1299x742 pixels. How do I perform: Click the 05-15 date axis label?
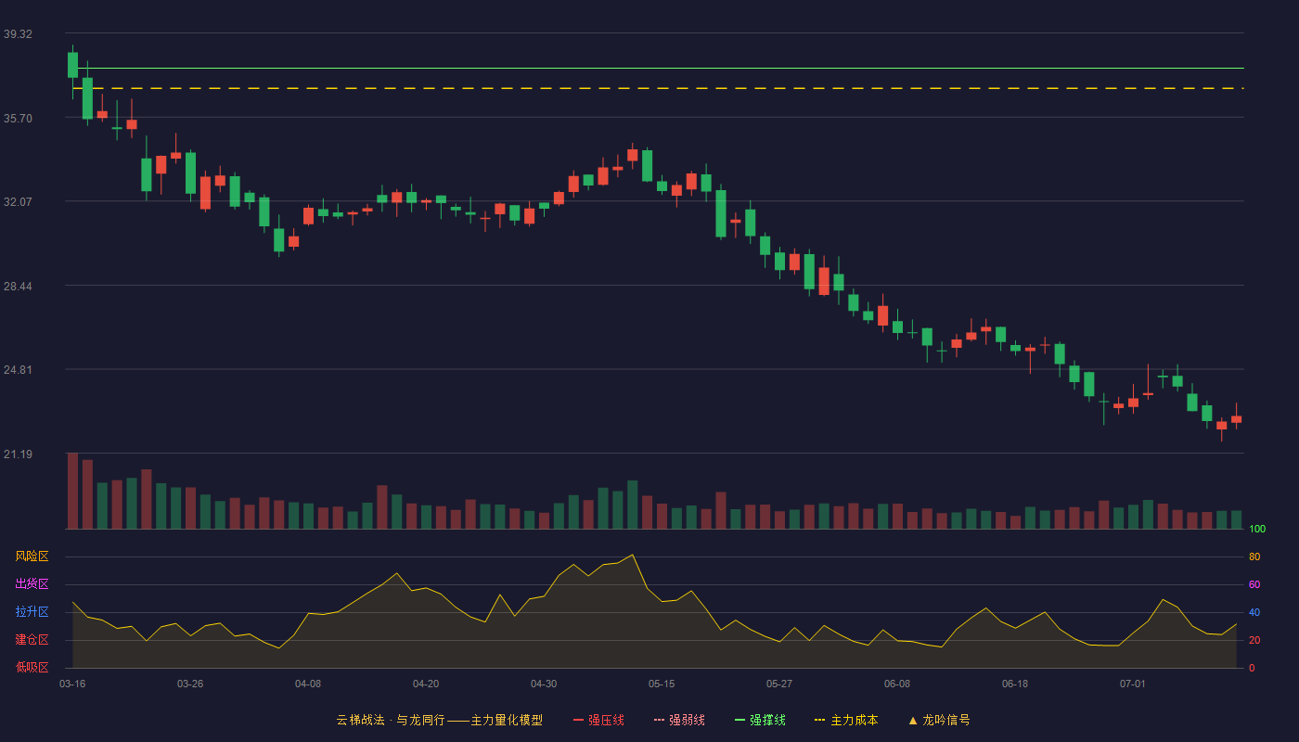coord(662,684)
